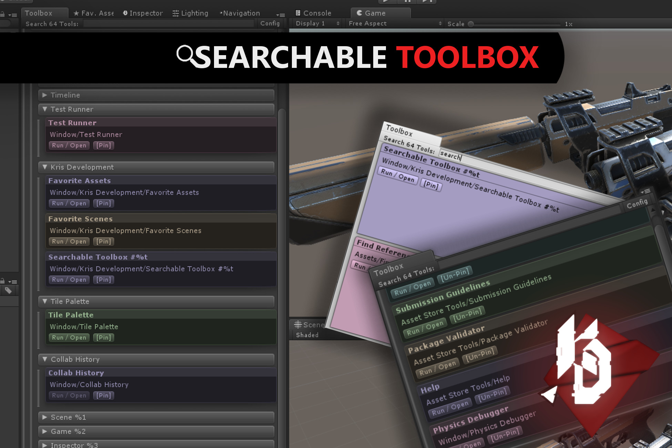Click the Search 64 Tools input field
Image resolution: width=672 pixels, height=448 pixels.
(x=169, y=24)
